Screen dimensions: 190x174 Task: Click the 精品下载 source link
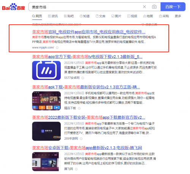(x=70, y=108)
